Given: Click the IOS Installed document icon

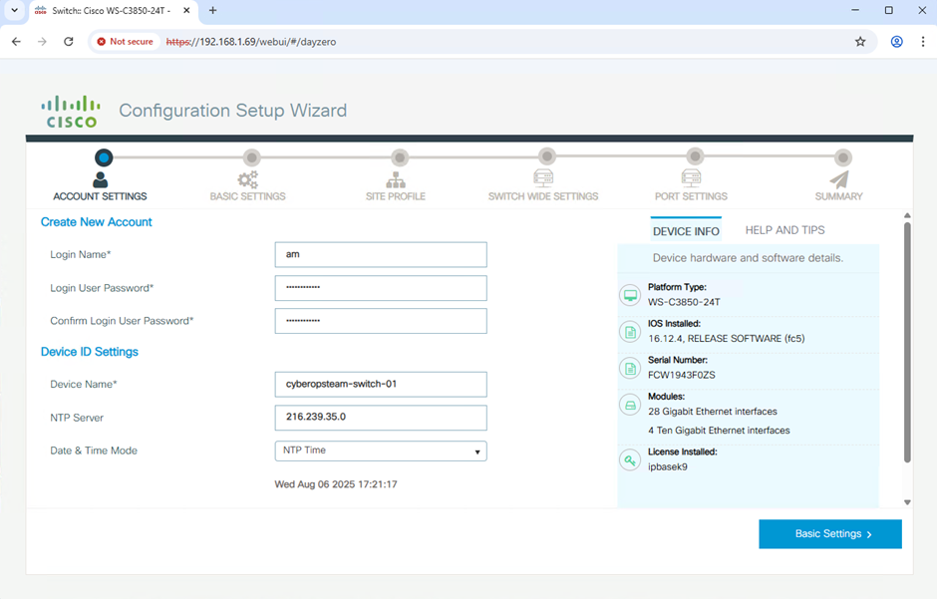Looking at the screenshot, I should point(630,332).
